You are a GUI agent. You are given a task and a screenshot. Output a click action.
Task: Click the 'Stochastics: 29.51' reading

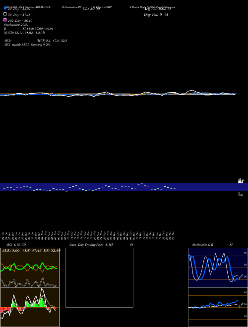pyautogui.click(x=16, y=25)
